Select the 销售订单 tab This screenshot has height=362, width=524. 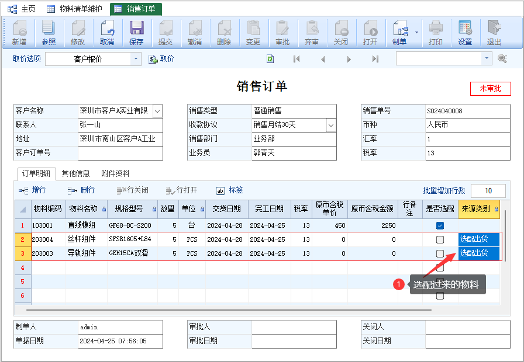pyautogui.click(x=136, y=9)
